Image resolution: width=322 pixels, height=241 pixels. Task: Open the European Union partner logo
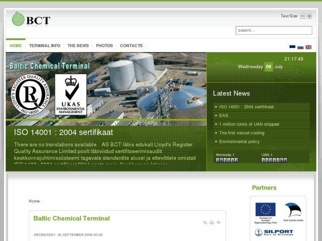pyautogui.click(x=265, y=213)
